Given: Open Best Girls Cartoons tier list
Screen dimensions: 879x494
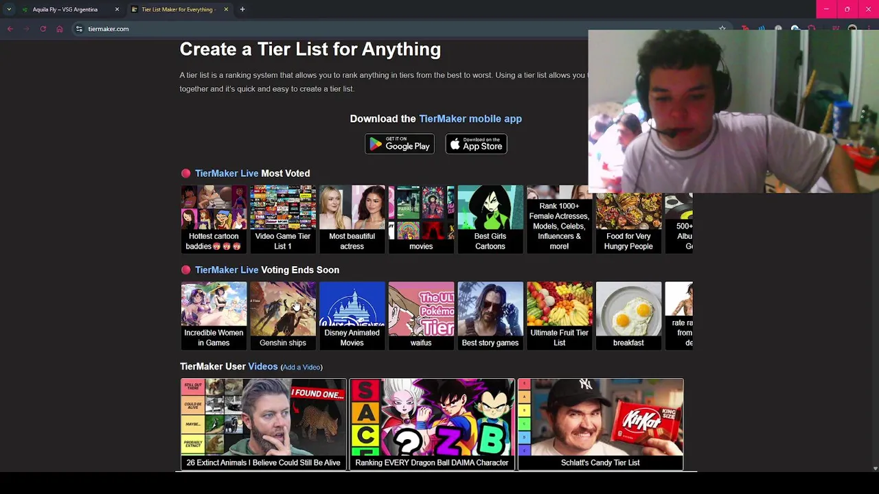Looking at the screenshot, I should tap(490, 219).
